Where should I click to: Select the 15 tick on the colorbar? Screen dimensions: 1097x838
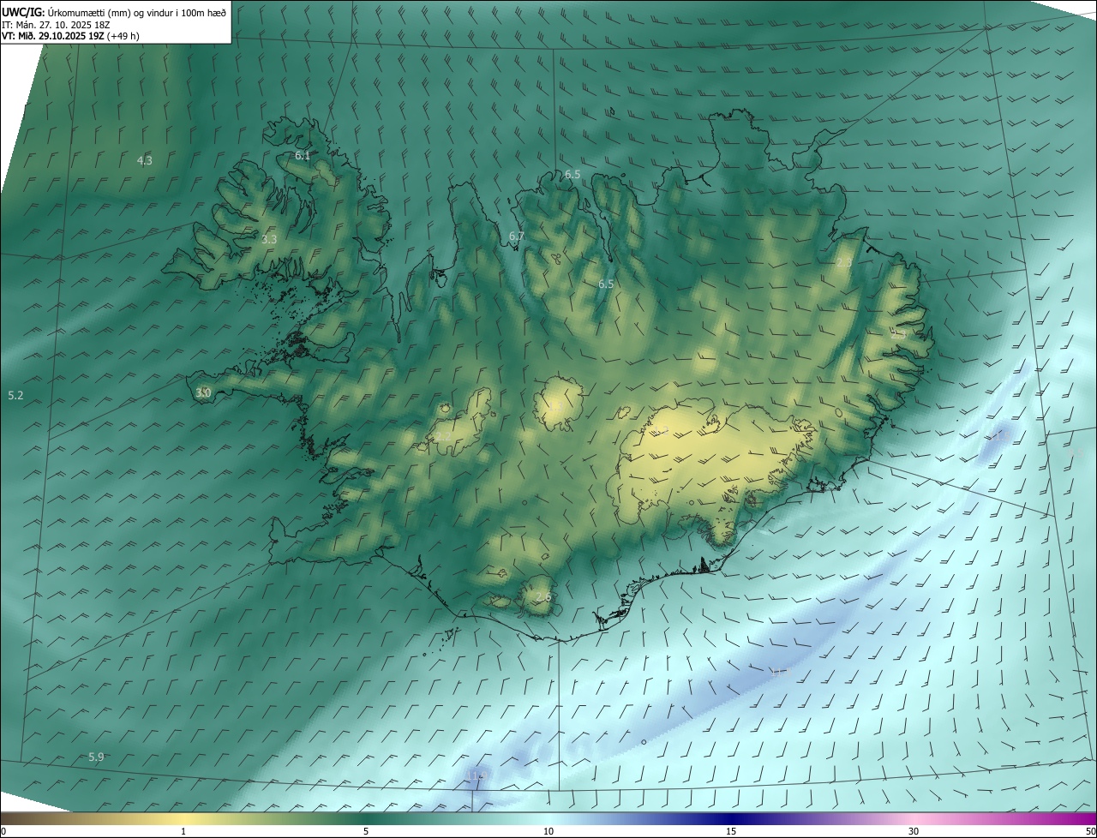(731, 831)
